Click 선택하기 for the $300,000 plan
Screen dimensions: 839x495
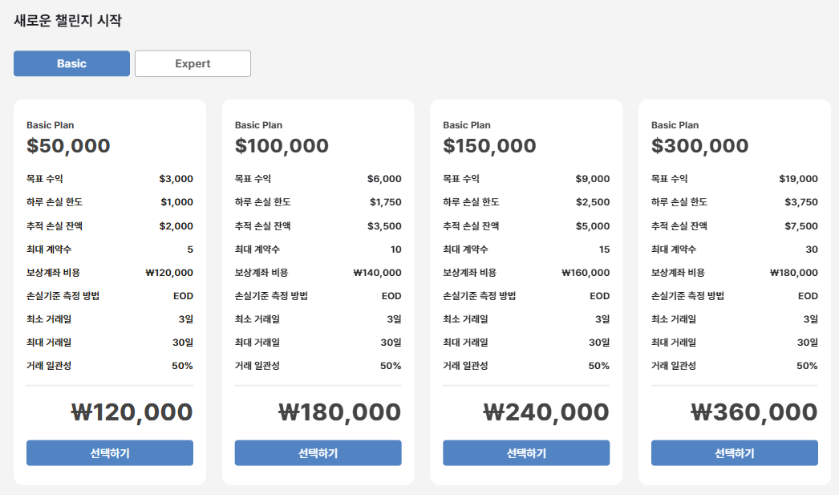pyautogui.click(x=735, y=453)
